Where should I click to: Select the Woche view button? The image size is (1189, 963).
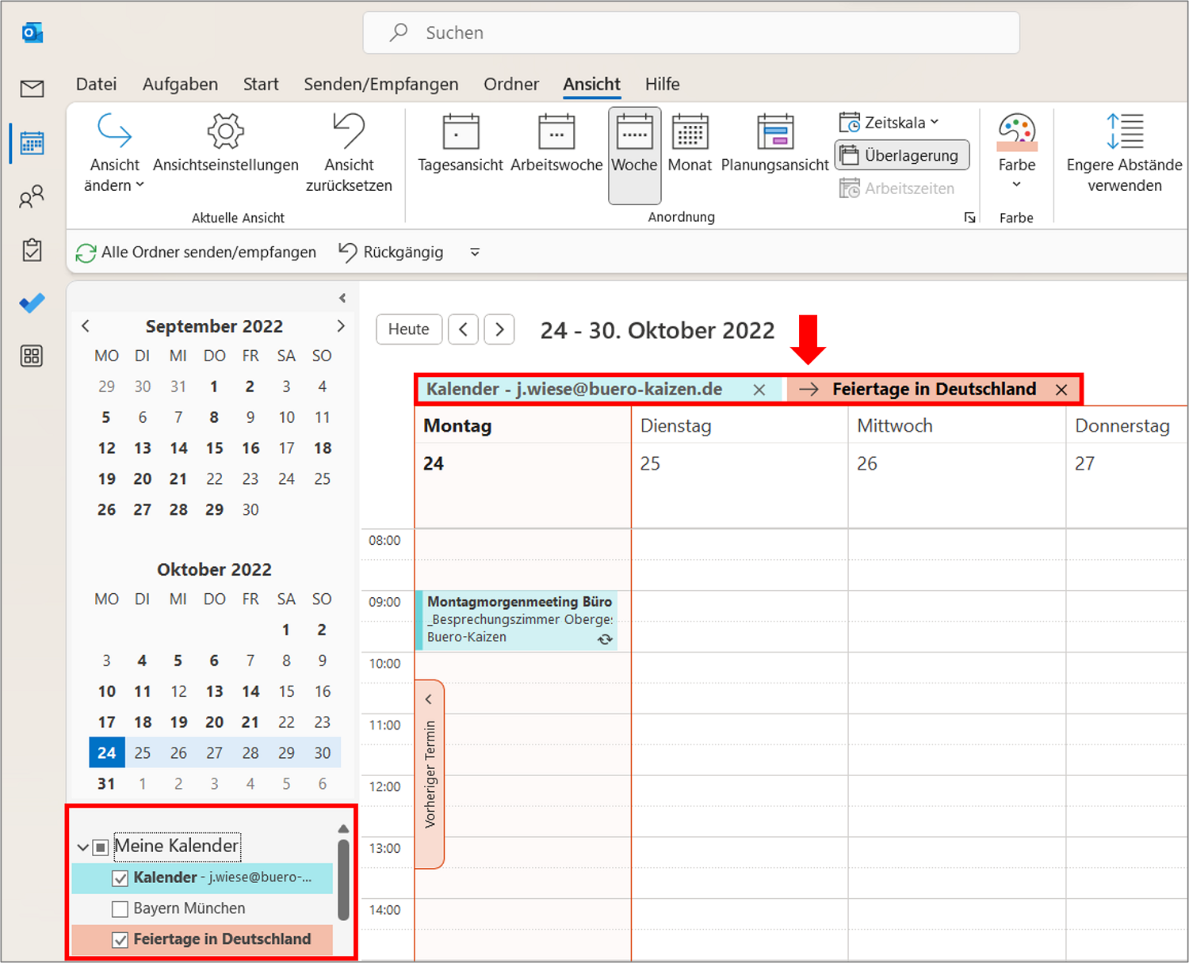pos(635,155)
